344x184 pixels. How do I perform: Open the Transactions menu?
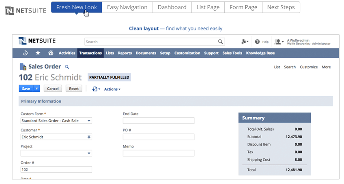point(90,53)
